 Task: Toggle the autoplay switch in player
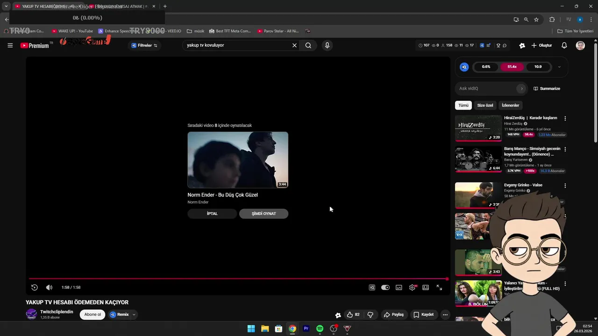[385, 287]
